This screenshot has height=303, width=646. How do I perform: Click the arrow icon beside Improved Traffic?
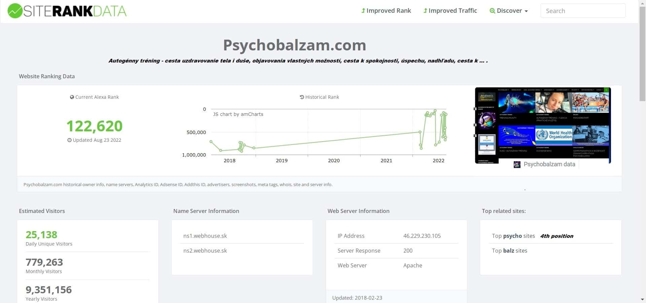[425, 11]
